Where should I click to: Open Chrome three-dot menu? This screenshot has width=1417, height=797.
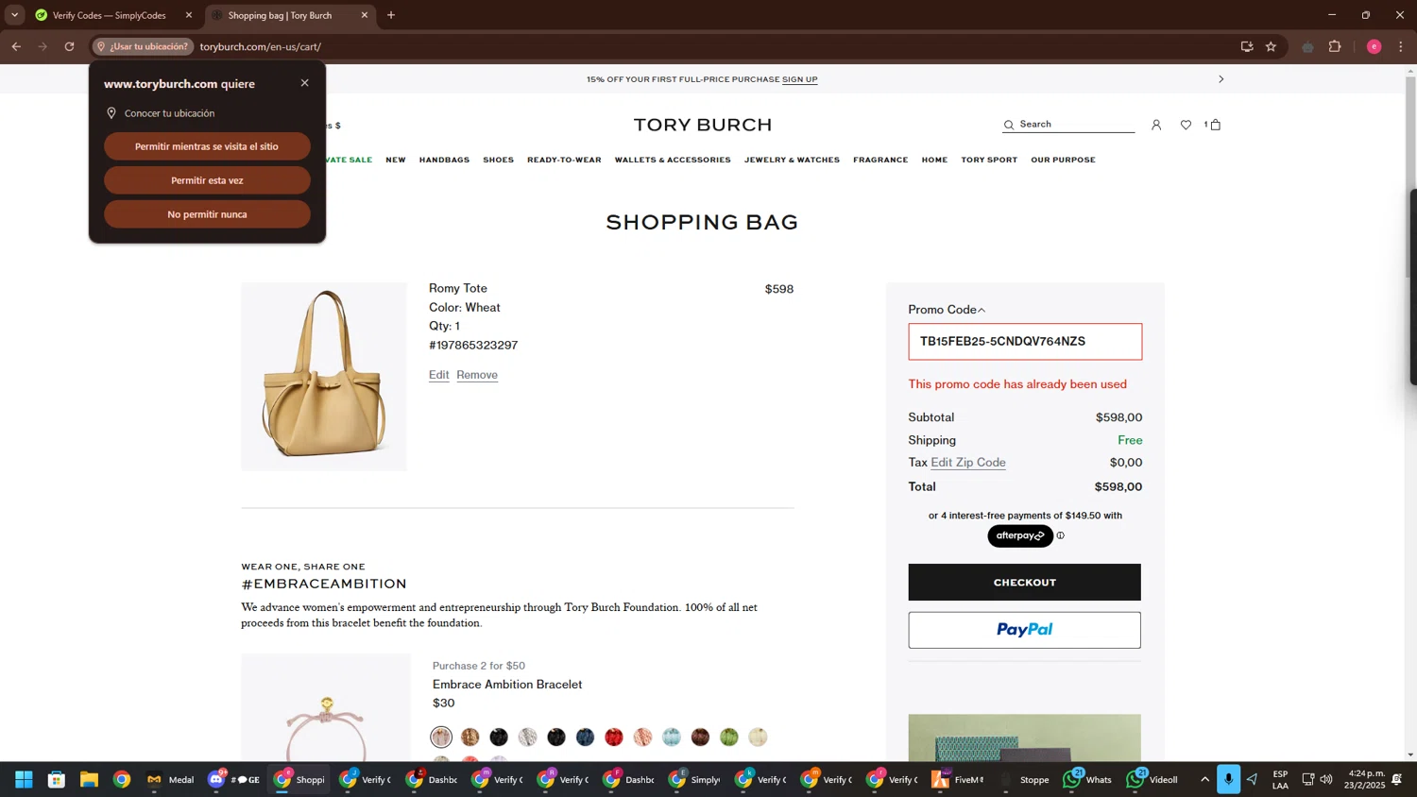1401,46
